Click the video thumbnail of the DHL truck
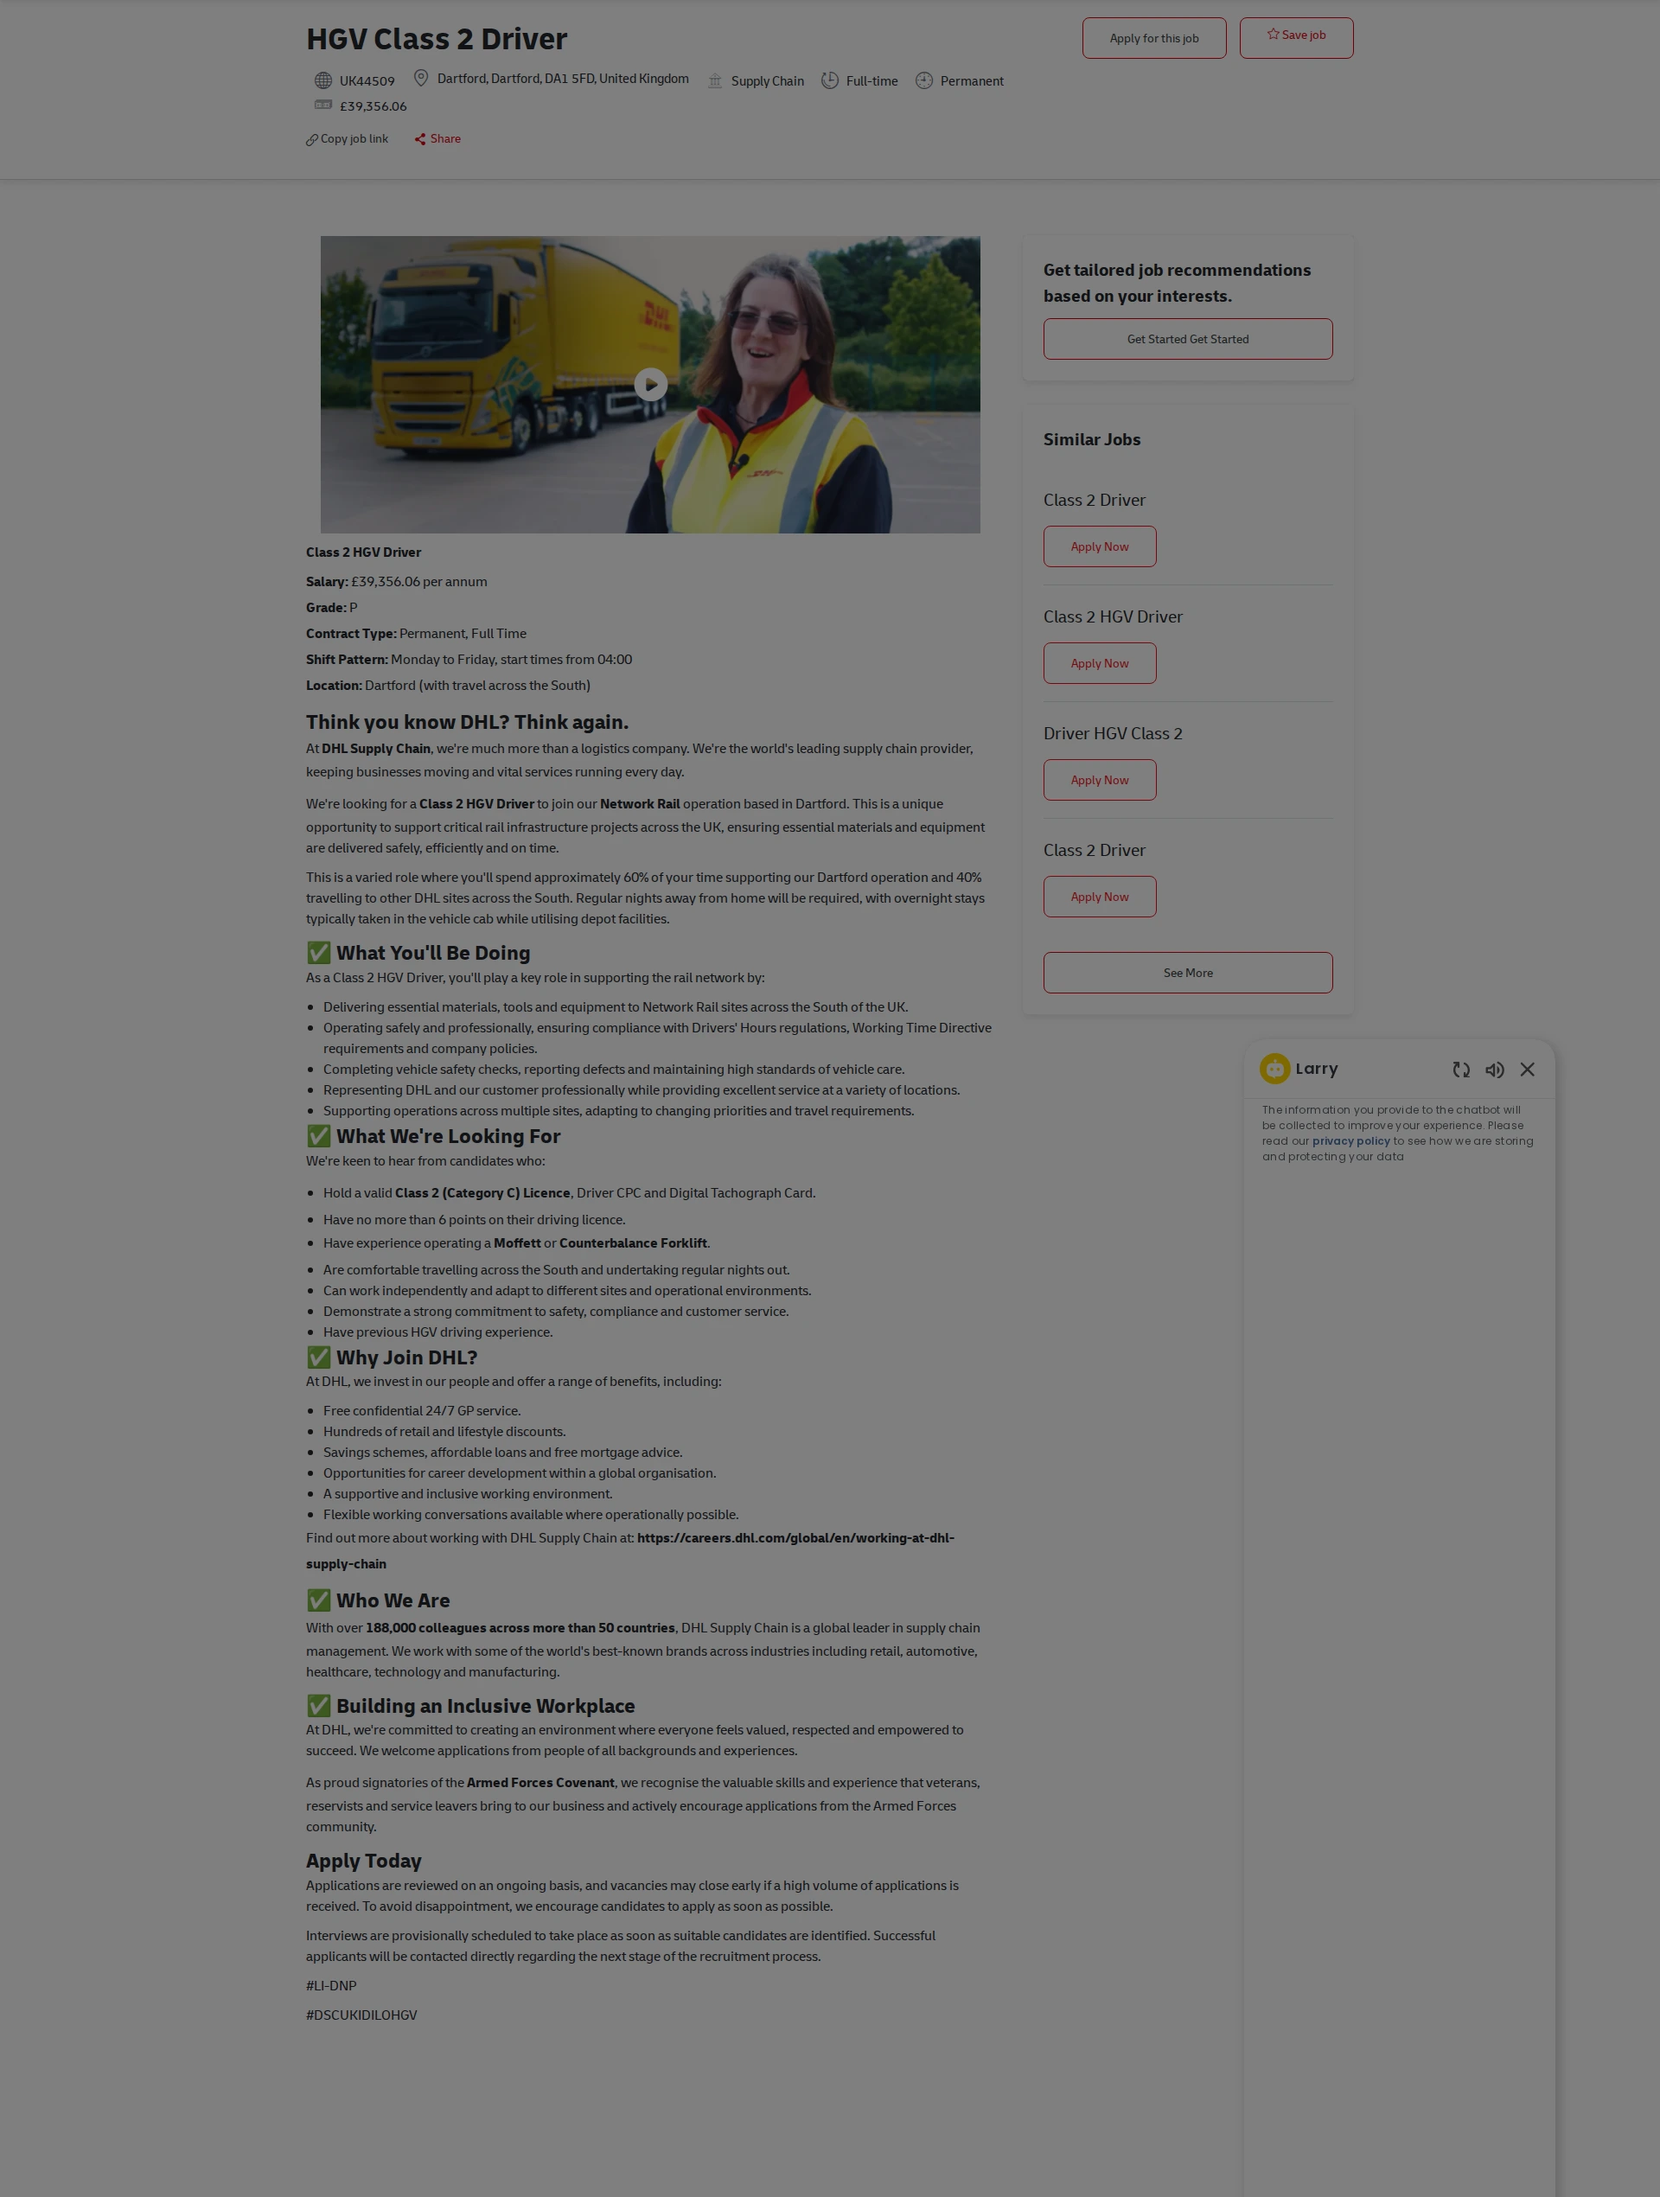This screenshot has height=2197, width=1660. click(x=649, y=385)
